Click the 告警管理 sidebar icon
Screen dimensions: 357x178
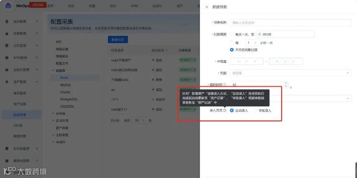tap(7, 34)
